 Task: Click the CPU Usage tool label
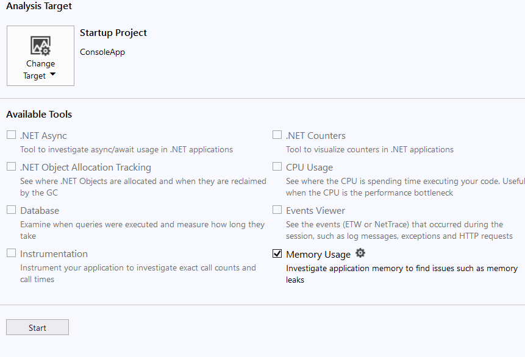click(309, 166)
